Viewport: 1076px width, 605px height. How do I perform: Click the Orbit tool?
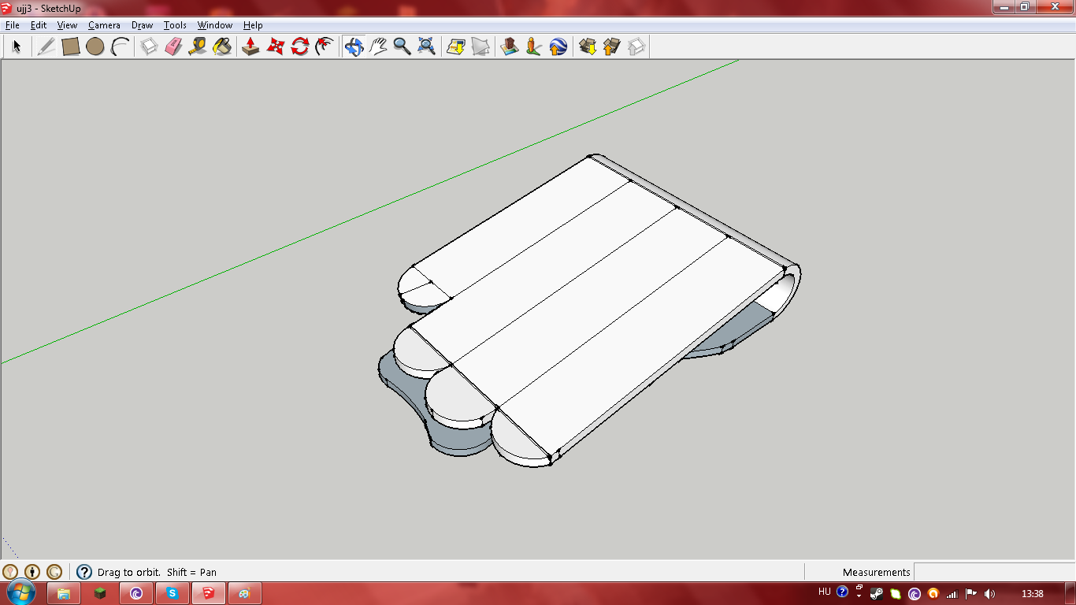(354, 46)
